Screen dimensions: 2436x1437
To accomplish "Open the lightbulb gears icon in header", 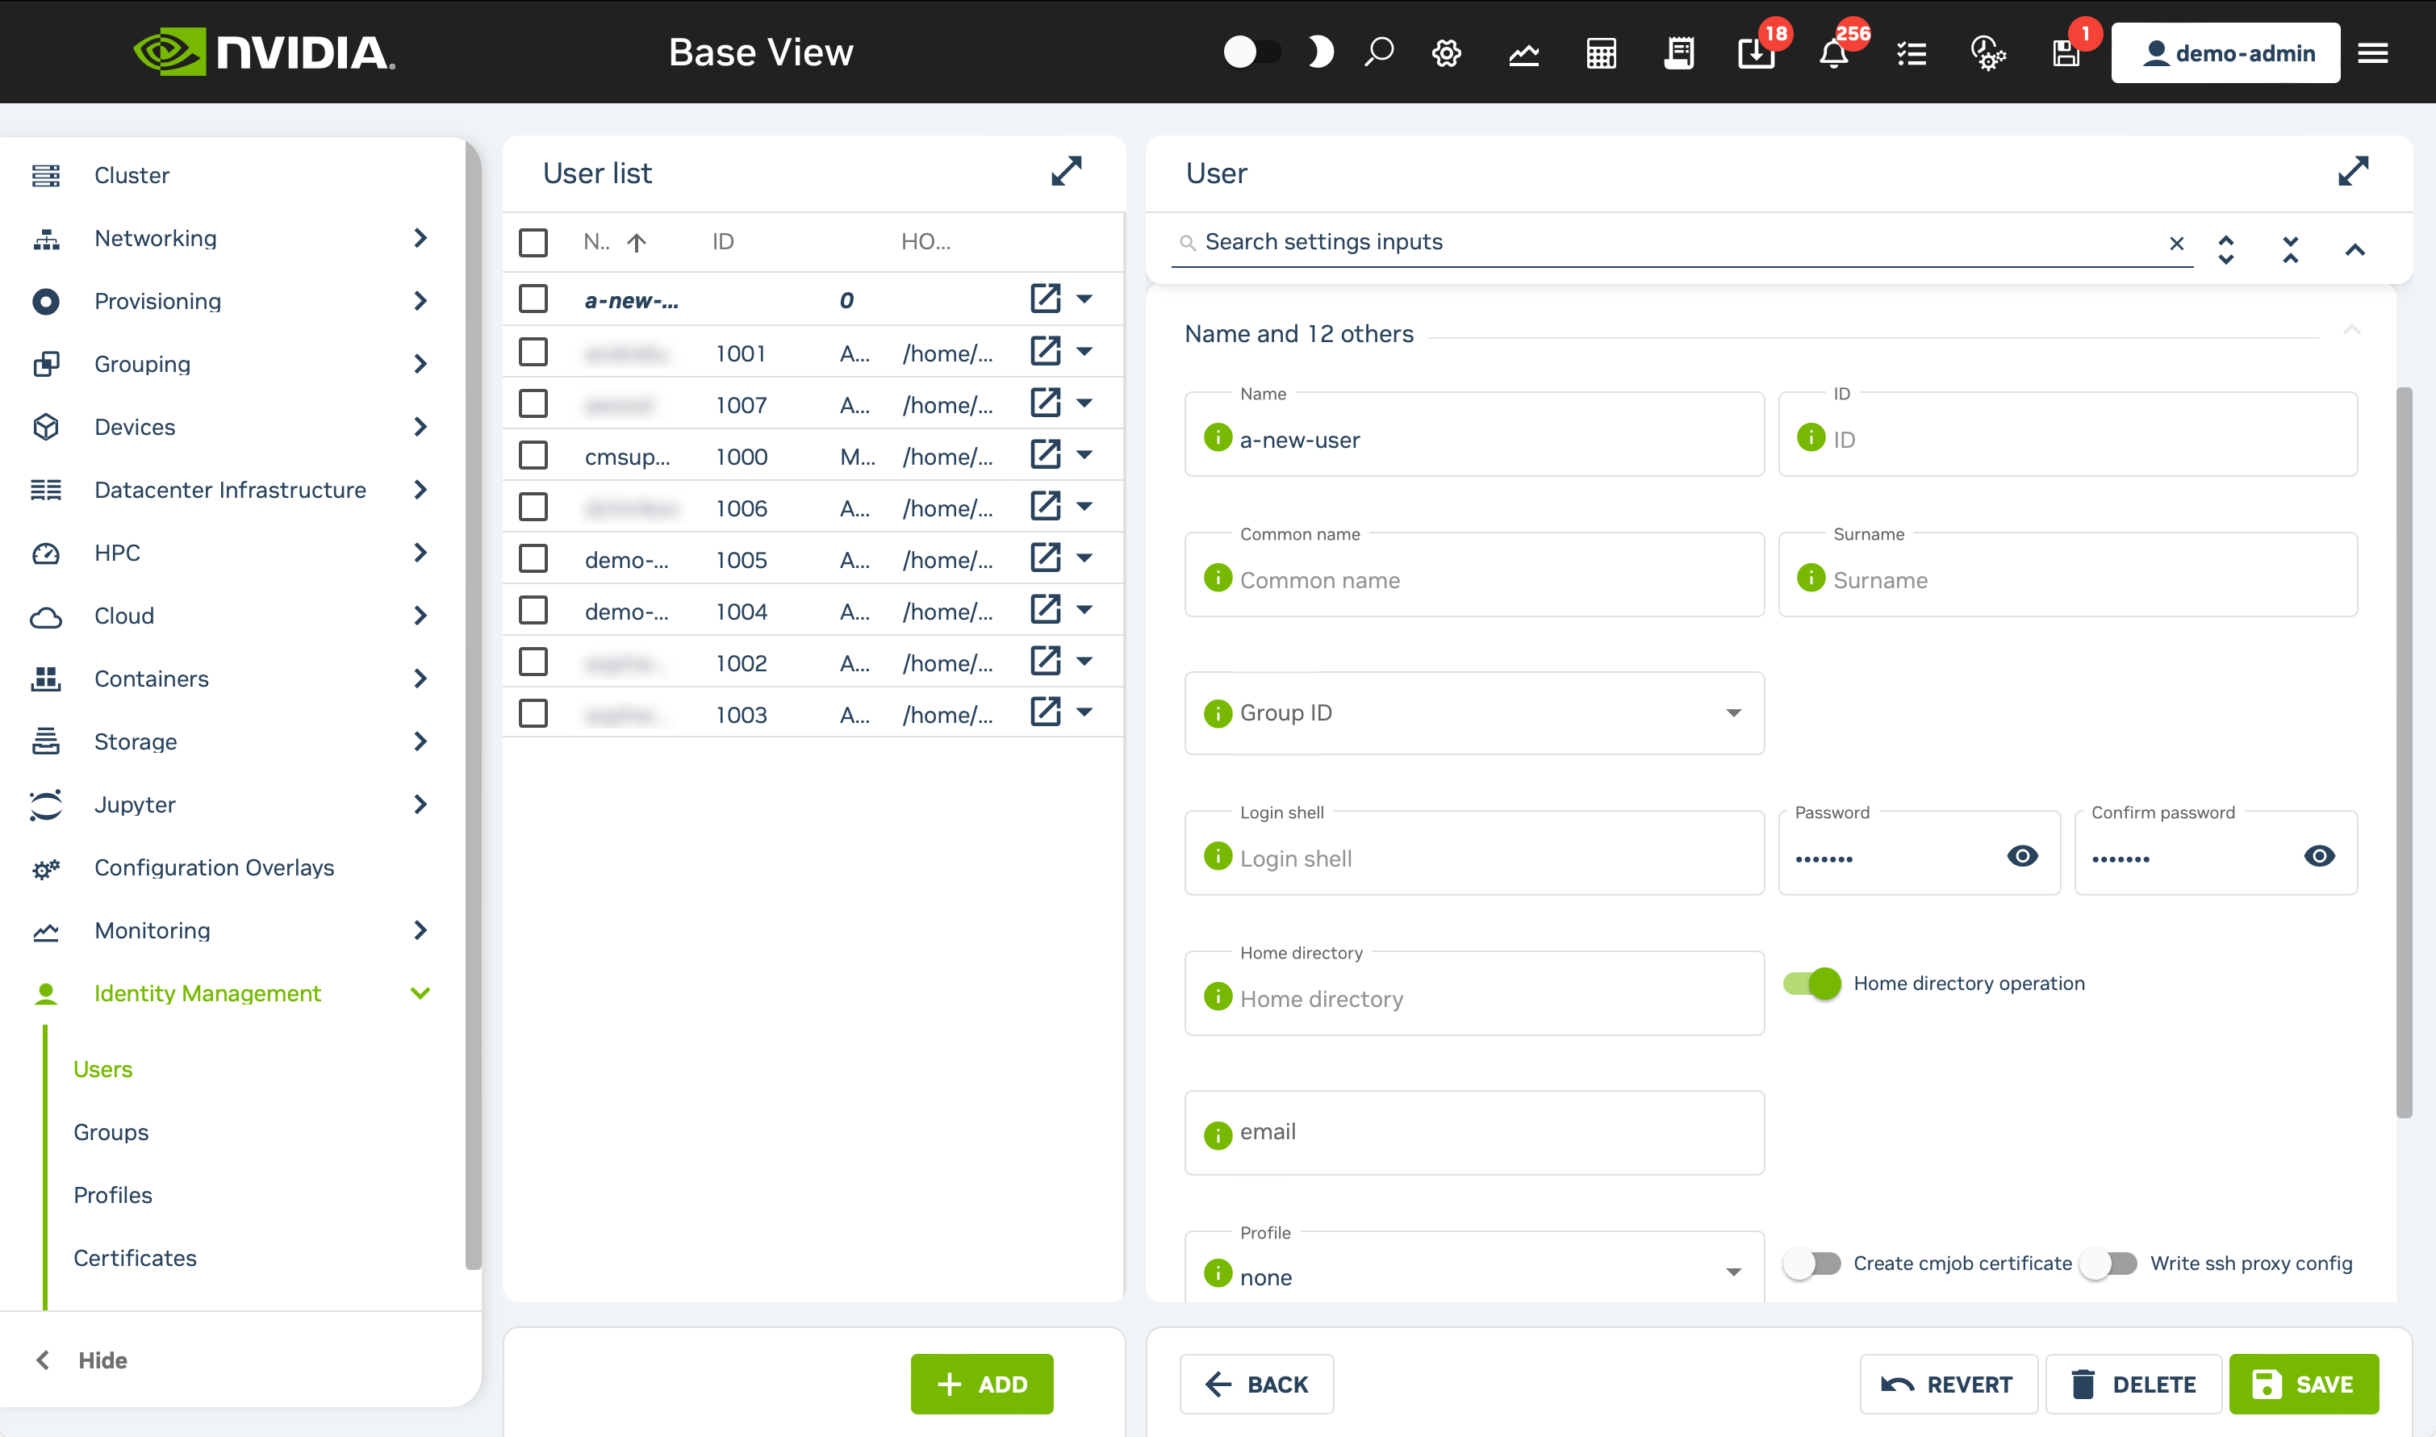I will point(1987,53).
